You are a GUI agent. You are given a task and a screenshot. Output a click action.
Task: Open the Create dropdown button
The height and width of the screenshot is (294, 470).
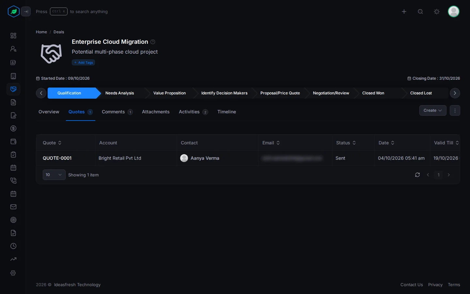pos(433,110)
